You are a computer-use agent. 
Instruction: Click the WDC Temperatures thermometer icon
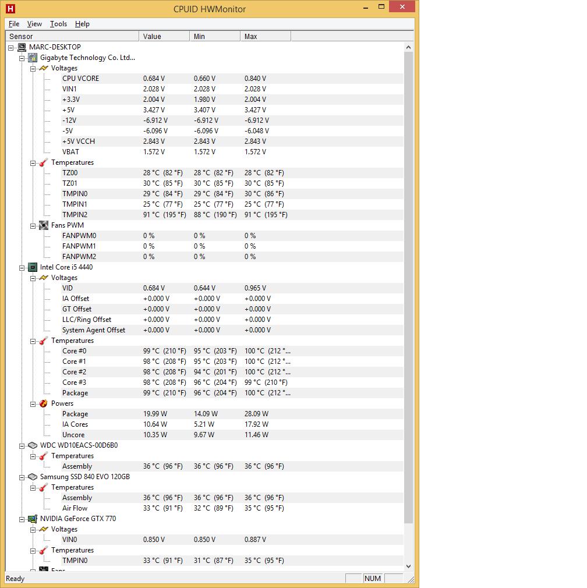pos(44,456)
